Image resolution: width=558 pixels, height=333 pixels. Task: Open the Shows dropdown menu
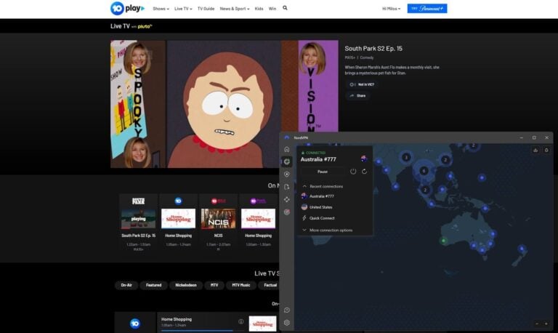(x=161, y=9)
